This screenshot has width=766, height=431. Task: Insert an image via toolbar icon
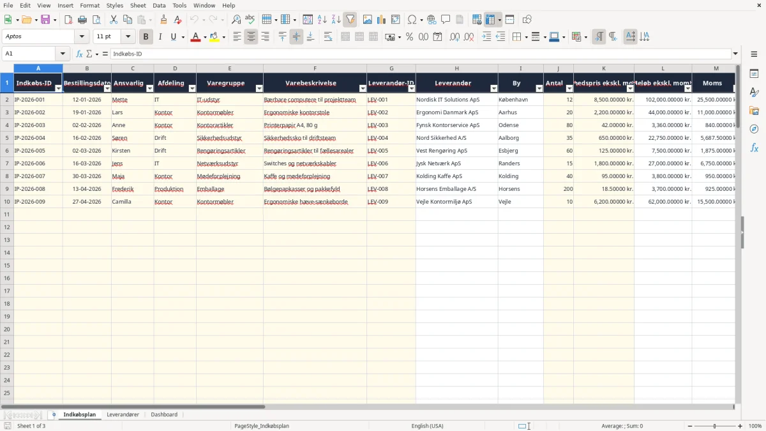coord(368,20)
